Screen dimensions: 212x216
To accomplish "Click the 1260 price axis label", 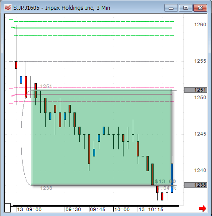I will pyautogui.click(x=200, y=24).
